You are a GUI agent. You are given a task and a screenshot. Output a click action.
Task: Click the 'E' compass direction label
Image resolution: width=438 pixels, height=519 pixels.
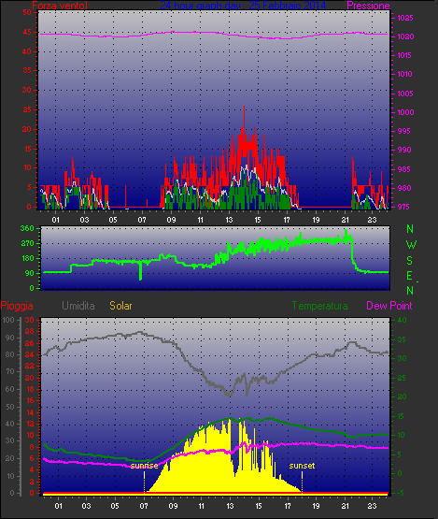(409, 275)
